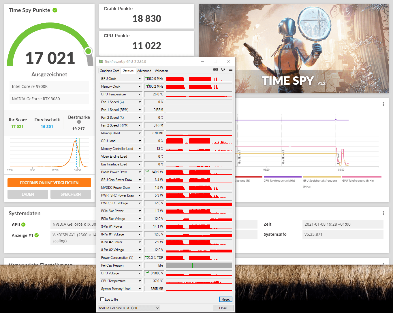Expand the GPU Voltage sensor dropdown

[x=140, y=273]
